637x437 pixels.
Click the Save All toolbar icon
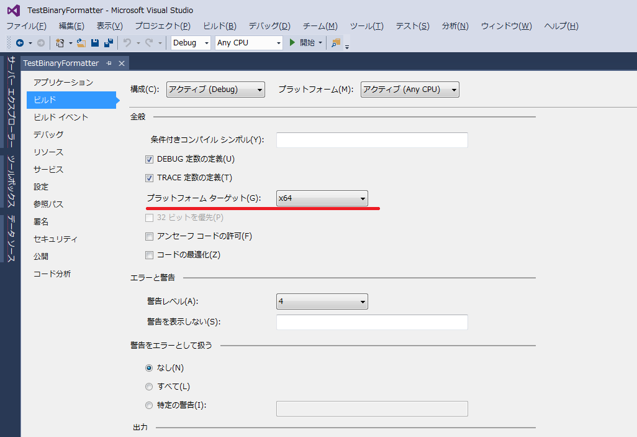(107, 43)
